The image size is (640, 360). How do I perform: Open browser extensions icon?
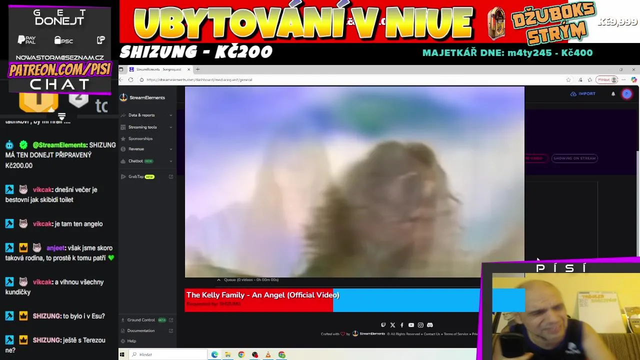tap(580, 79)
